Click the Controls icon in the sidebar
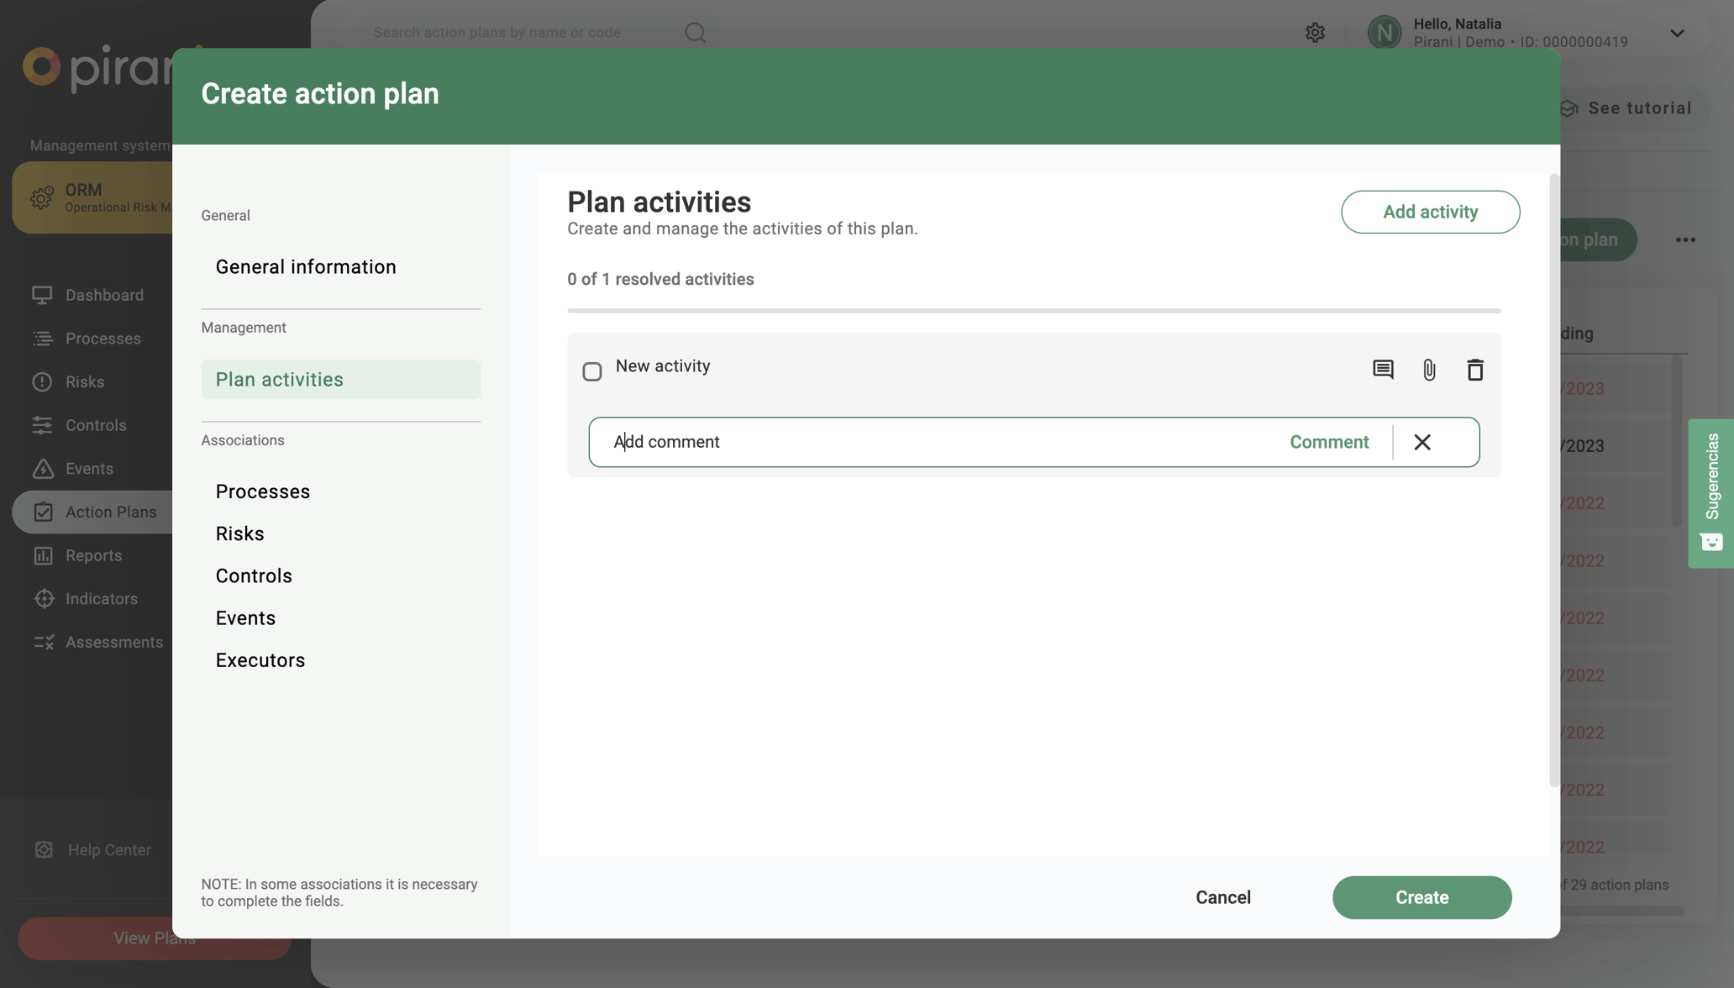This screenshot has height=988, width=1734. (44, 425)
